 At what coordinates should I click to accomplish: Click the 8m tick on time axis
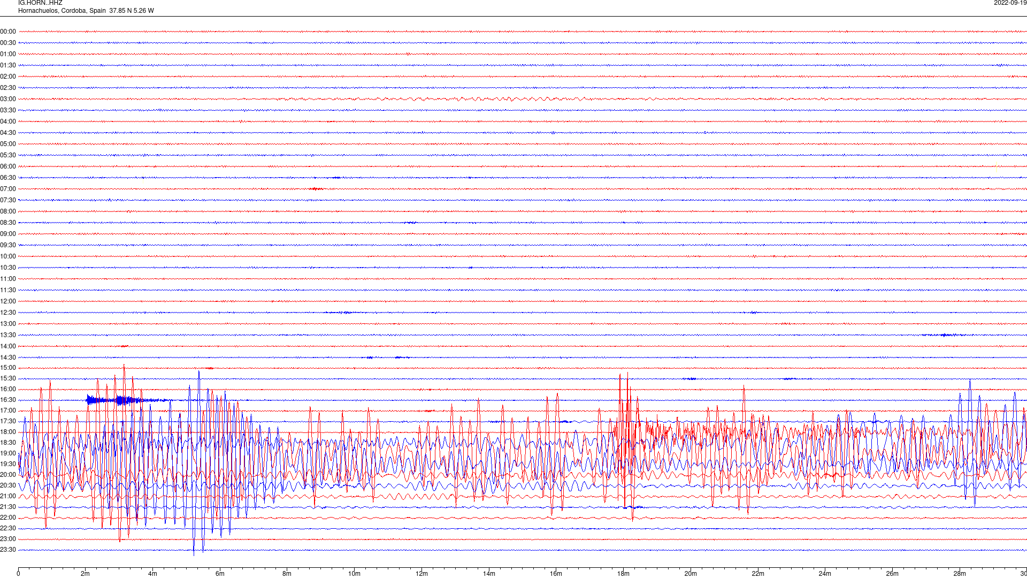[287, 574]
